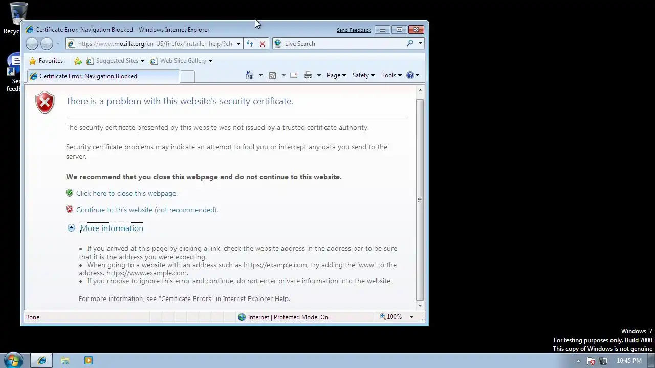The height and width of the screenshot is (368, 655).
Task: Click the Send feedback desktop shortcut
Action: [x=13, y=72]
